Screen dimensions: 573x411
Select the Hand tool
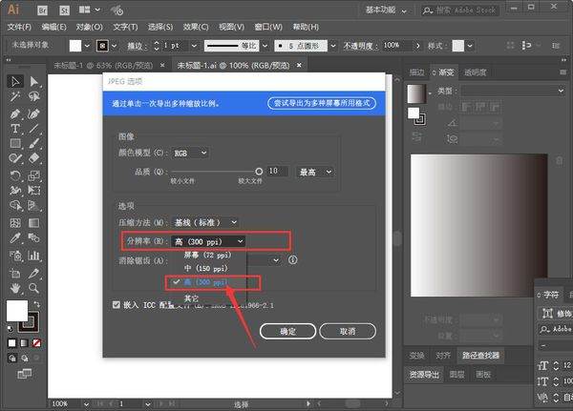click(15, 287)
